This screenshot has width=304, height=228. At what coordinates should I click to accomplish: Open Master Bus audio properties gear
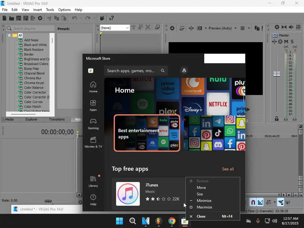277,27
